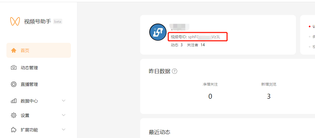Click the puzzle piece icon for 扩展功能
Image resolution: width=315 pixels, height=138 pixels.
click(x=14, y=130)
